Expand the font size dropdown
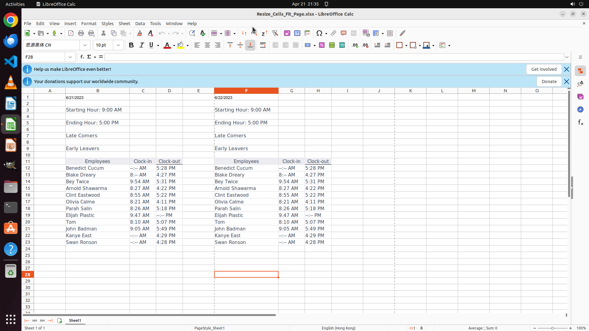589x331 pixels. click(118, 45)
